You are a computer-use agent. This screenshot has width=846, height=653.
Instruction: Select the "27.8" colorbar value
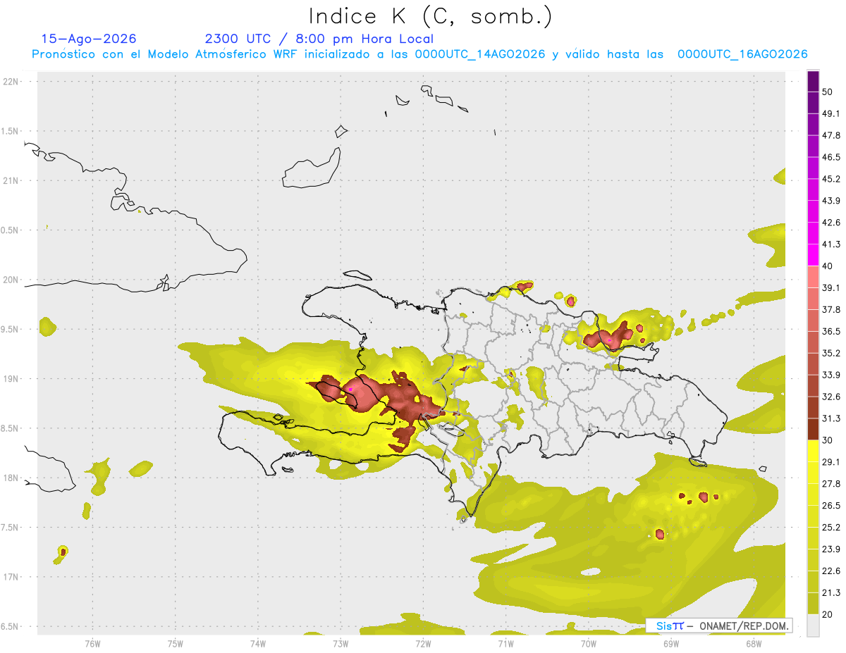pos(831,484)
